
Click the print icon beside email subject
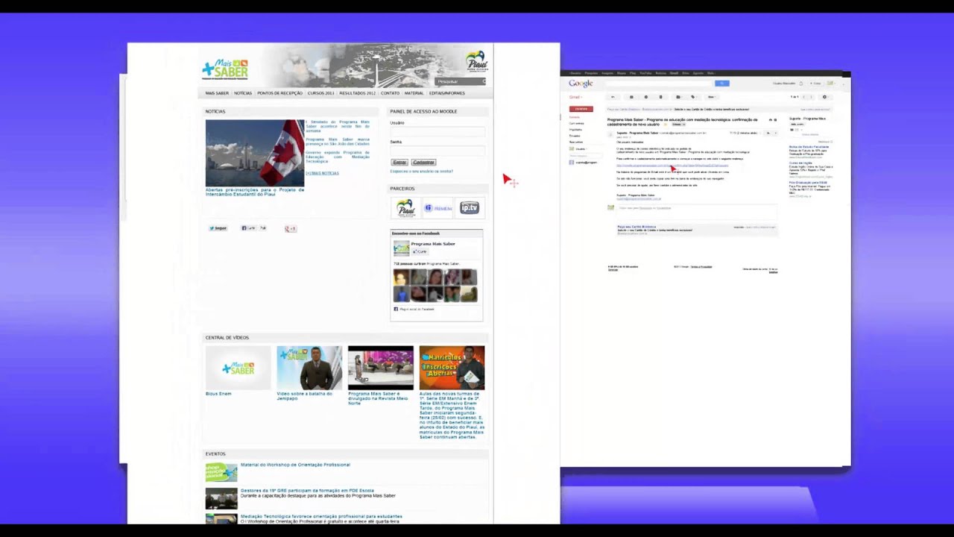(771, 119)
